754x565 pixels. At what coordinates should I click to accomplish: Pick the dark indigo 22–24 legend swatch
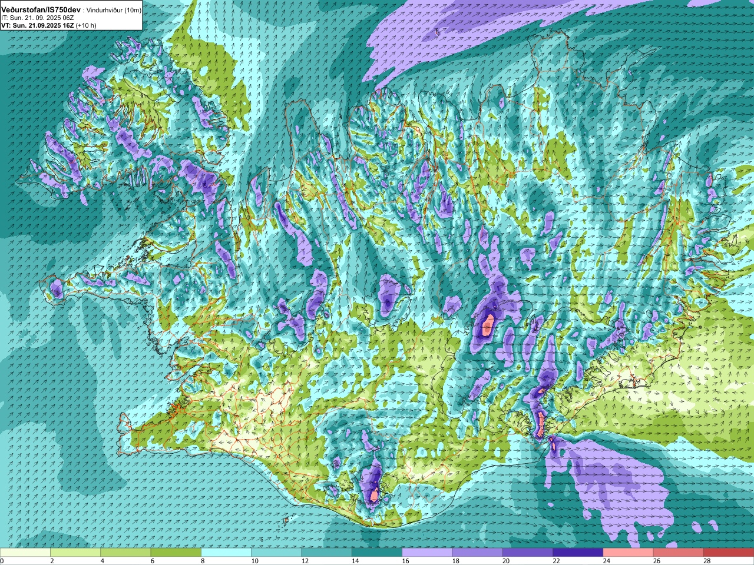tap(578, 552)
